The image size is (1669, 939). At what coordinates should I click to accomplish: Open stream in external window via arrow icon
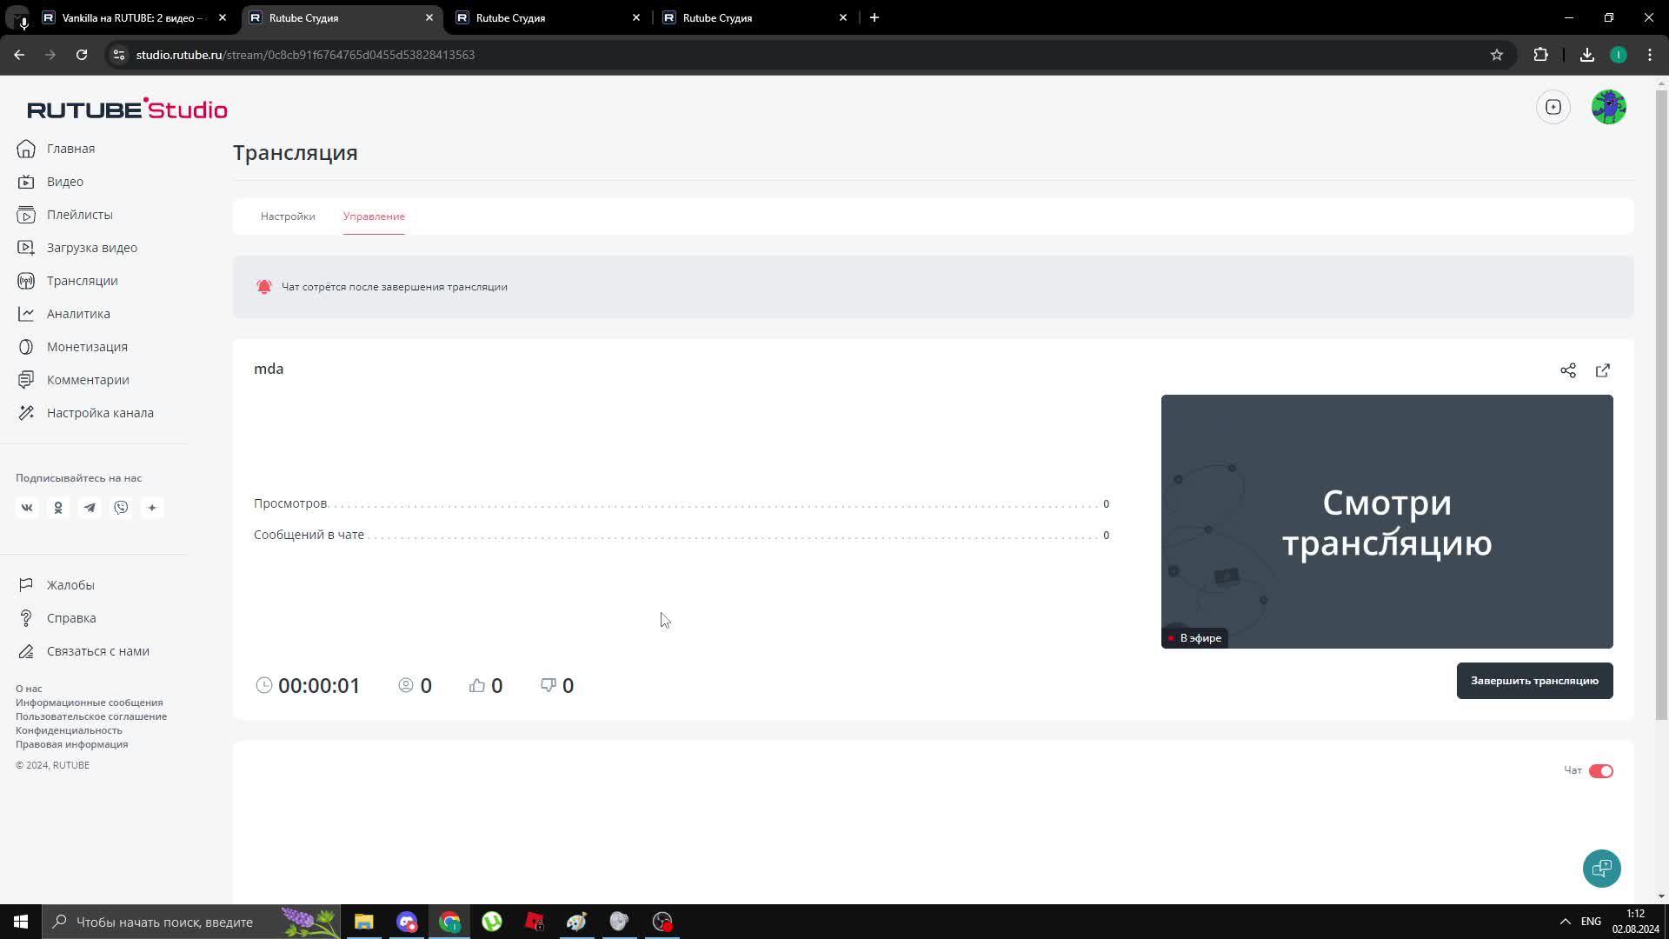pyautogui.click(x=1603, y=370)
